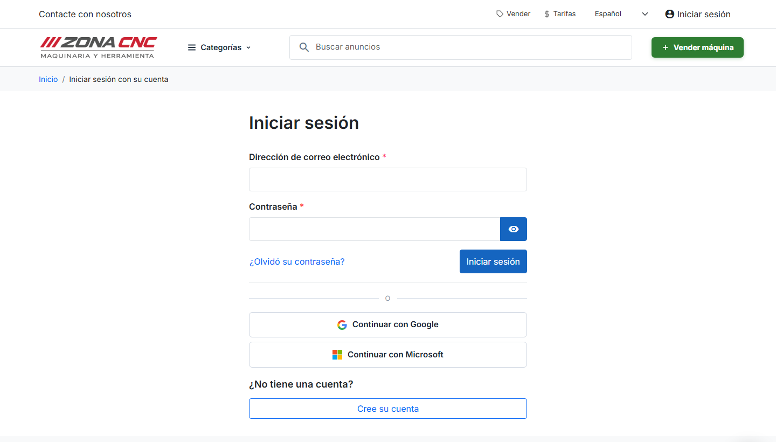Click the 'Contraseña' field label
This screenshot has height=442, width=776.
(273, 206)
